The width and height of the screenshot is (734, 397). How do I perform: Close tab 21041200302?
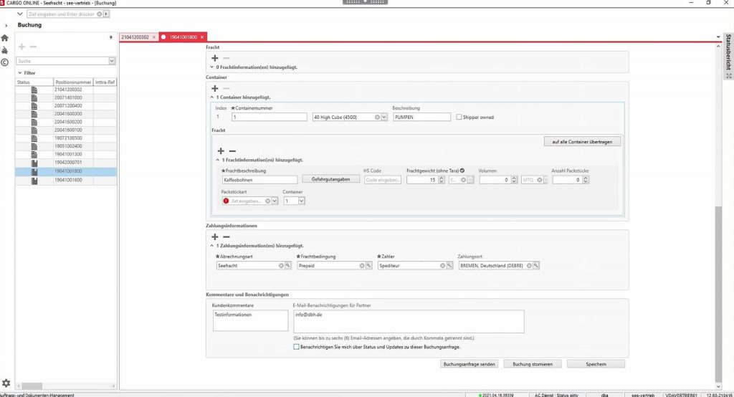point(154,37)
